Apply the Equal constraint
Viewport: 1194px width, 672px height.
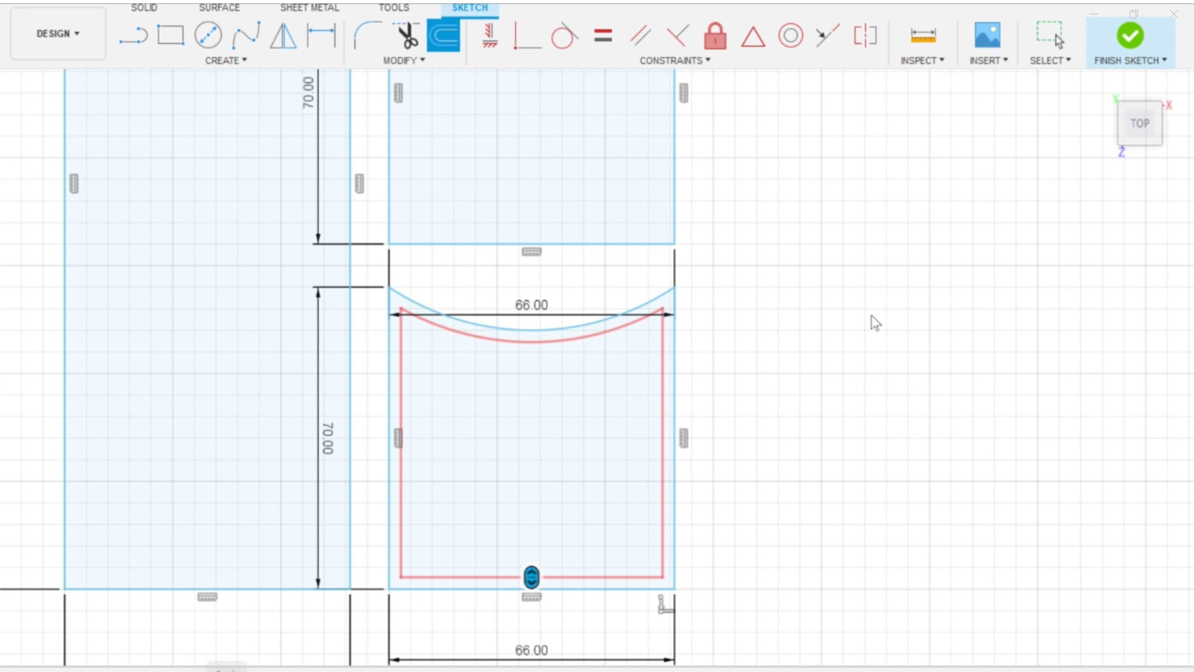(603, 36)
